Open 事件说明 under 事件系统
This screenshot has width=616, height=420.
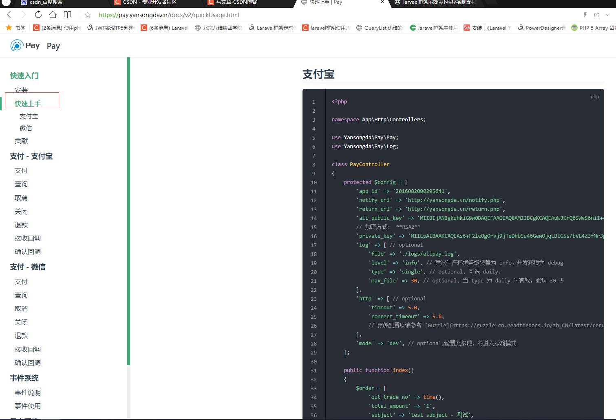pyautogui.click(x=27, y=392)
